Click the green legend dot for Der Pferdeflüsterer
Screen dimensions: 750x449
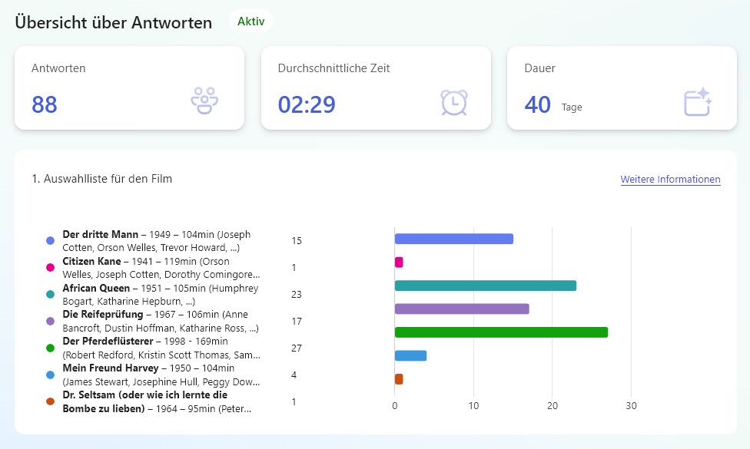click(x=50, y=348)
